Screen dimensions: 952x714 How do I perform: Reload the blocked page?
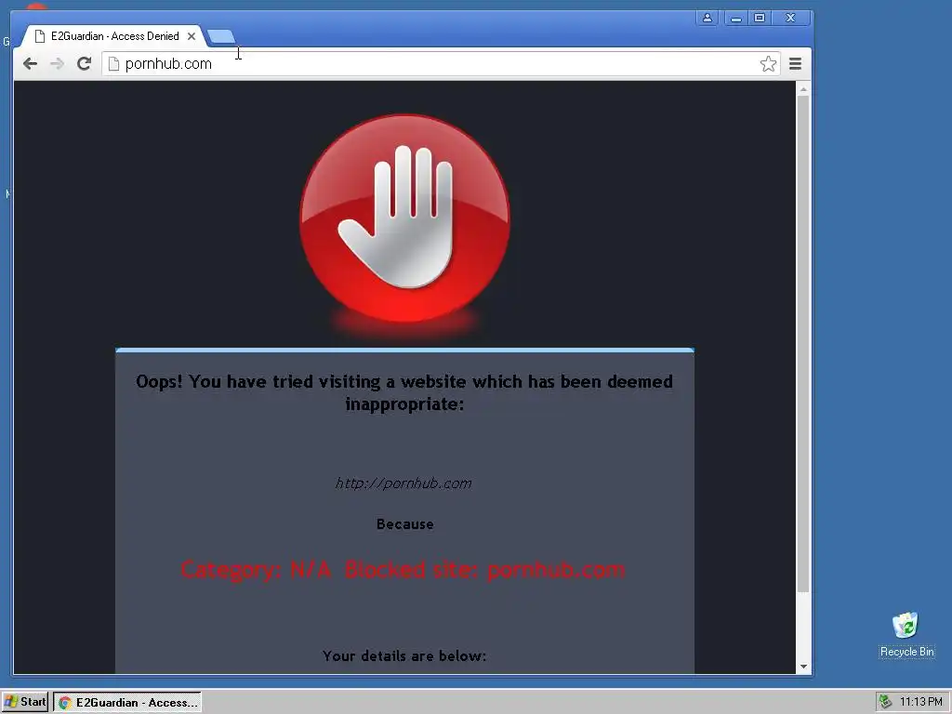(84, 64)
